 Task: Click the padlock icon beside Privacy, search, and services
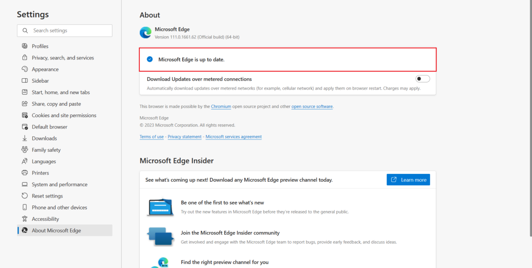click(24, 57)
